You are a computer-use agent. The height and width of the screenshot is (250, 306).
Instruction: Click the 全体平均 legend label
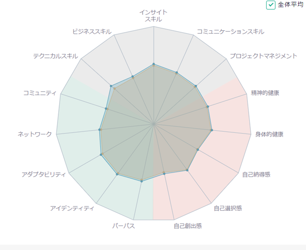point(290,4)
